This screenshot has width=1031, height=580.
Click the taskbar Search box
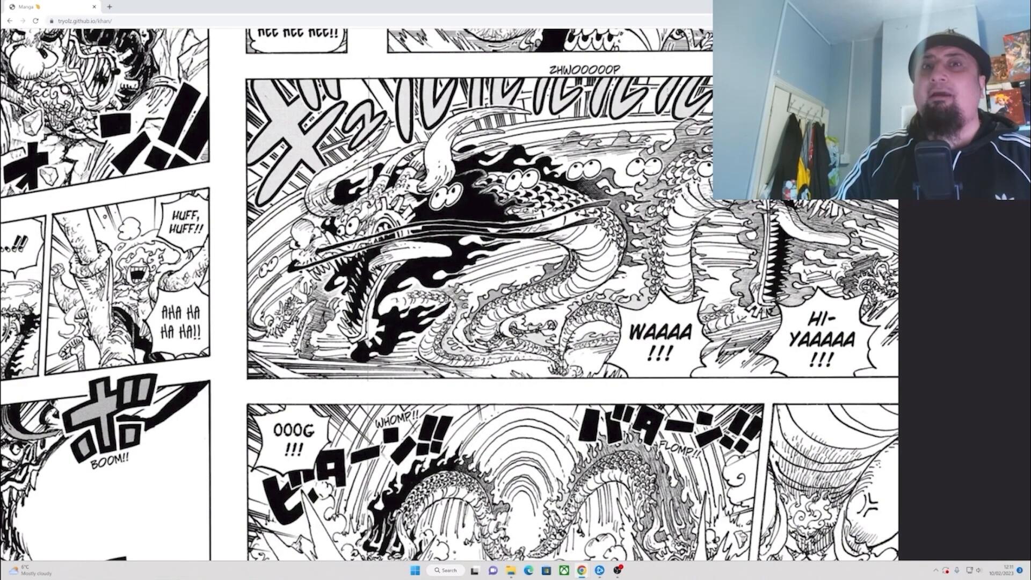tap(446, 570)
